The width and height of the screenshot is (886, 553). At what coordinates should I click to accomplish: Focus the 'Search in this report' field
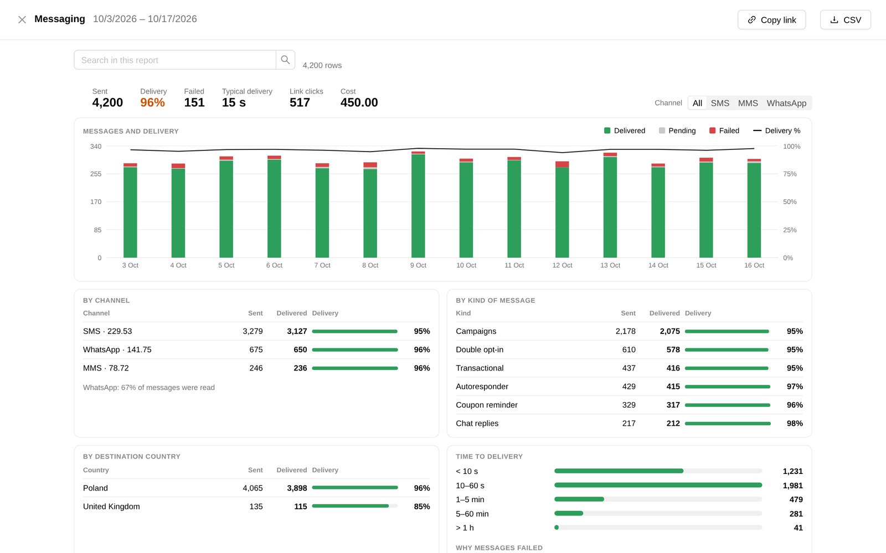(175, 60)
